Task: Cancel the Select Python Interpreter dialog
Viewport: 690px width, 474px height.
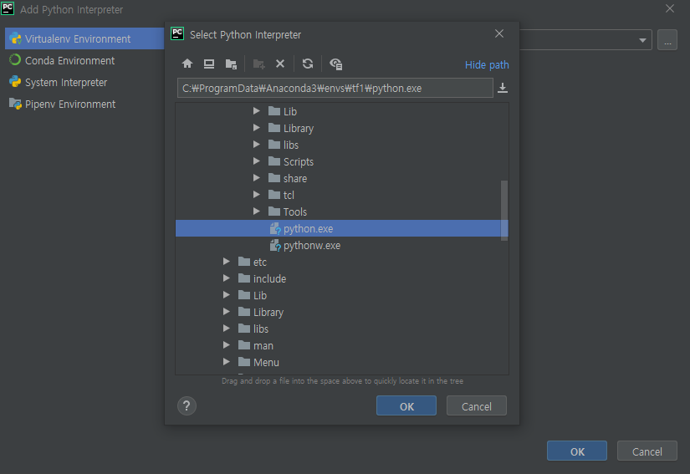Action: [476, 405]
